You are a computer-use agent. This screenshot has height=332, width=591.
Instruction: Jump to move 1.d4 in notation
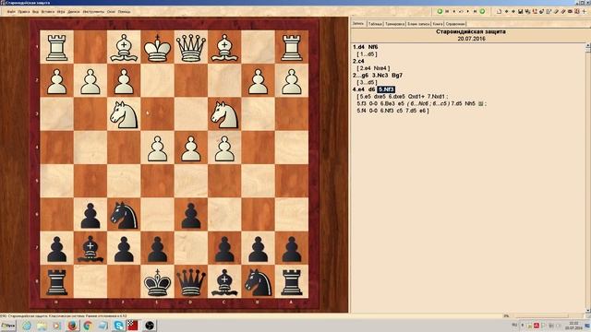pos(358,47)
